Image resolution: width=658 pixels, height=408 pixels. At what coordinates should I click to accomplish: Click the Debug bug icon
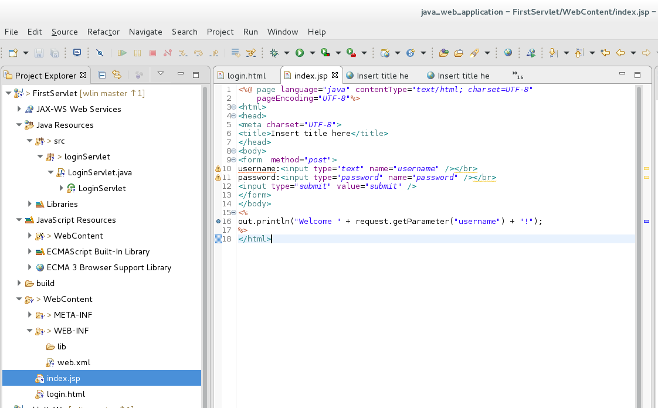click(x=274, y=53)
